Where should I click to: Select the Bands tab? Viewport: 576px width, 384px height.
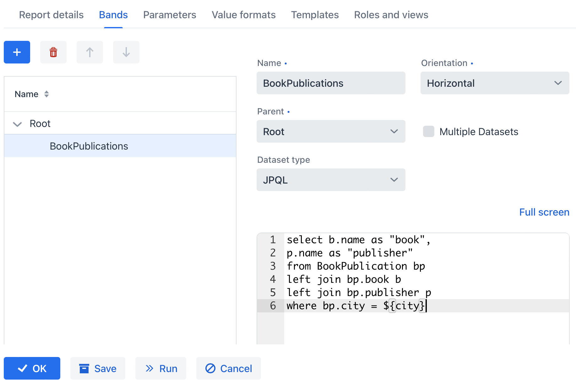pos(113,15)
